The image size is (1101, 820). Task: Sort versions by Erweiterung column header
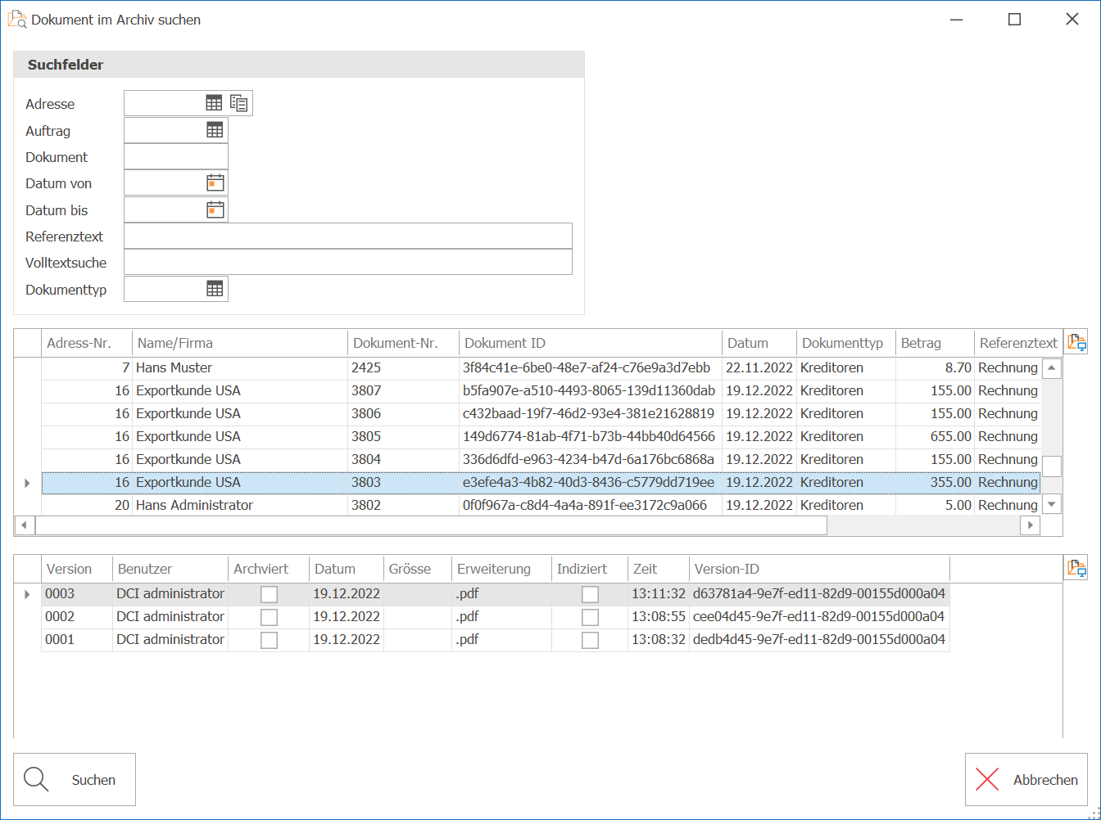501,569
